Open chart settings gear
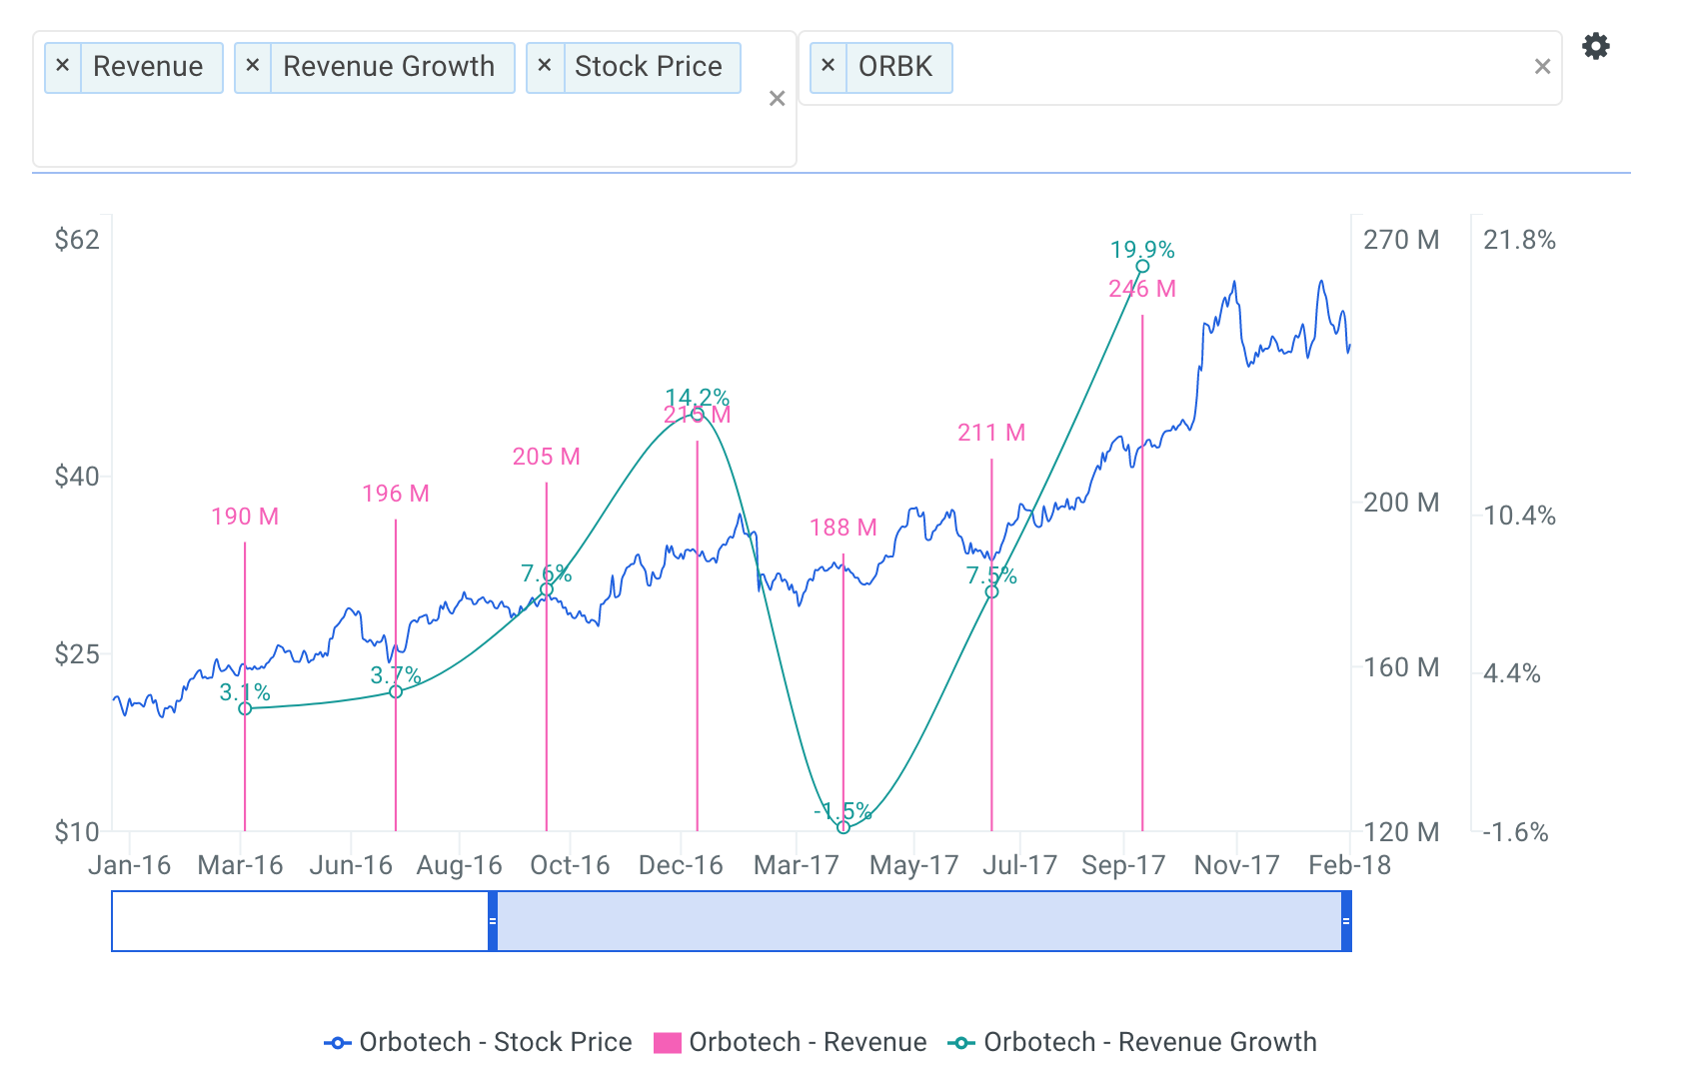 tap(1596, 46)
